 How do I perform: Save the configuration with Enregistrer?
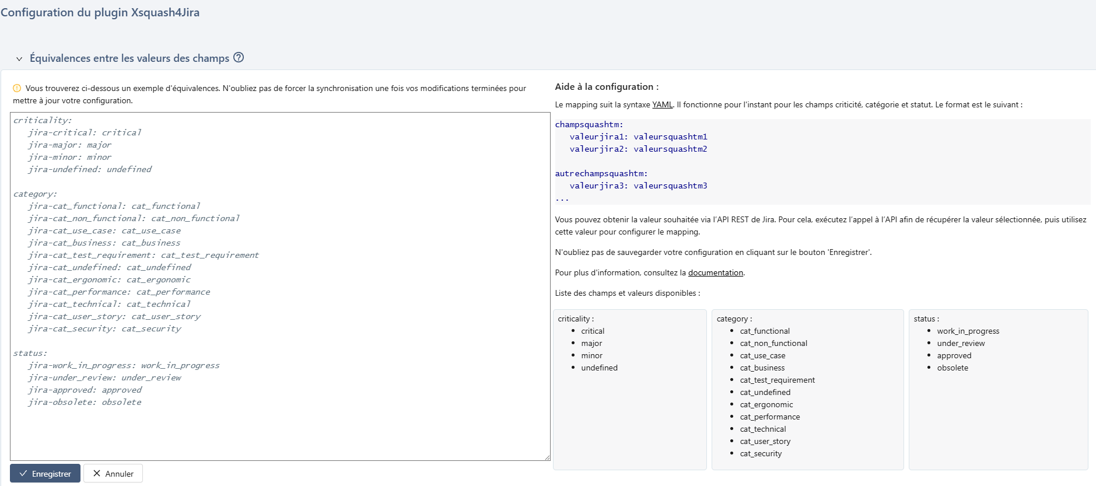[45, 474]
